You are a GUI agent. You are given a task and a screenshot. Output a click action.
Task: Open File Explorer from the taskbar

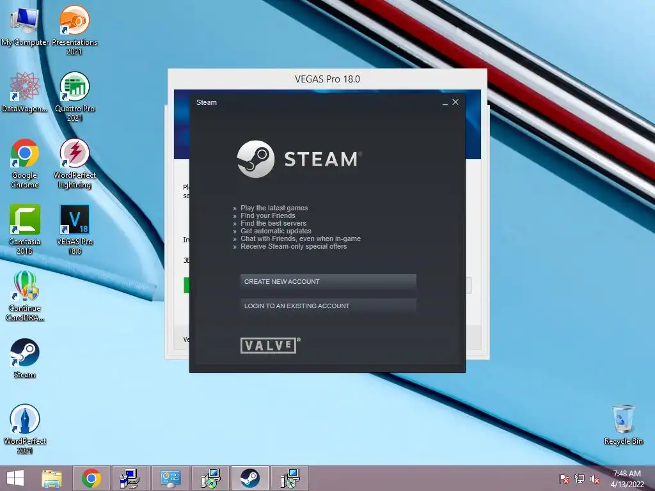click(x=52, y=478)
